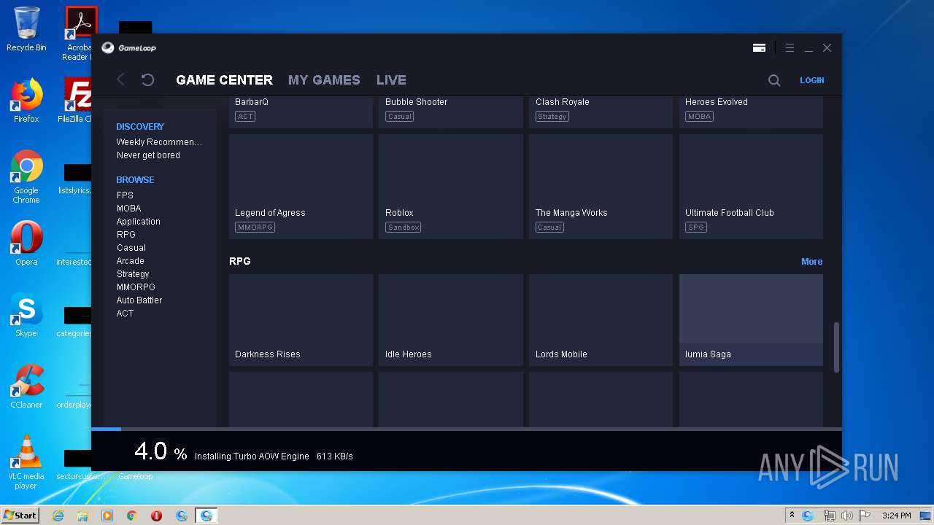The image size is (934, 525).
Task: Open the Heroes Evolved game card
Action: pyautogui.click(x=751, y=112)
